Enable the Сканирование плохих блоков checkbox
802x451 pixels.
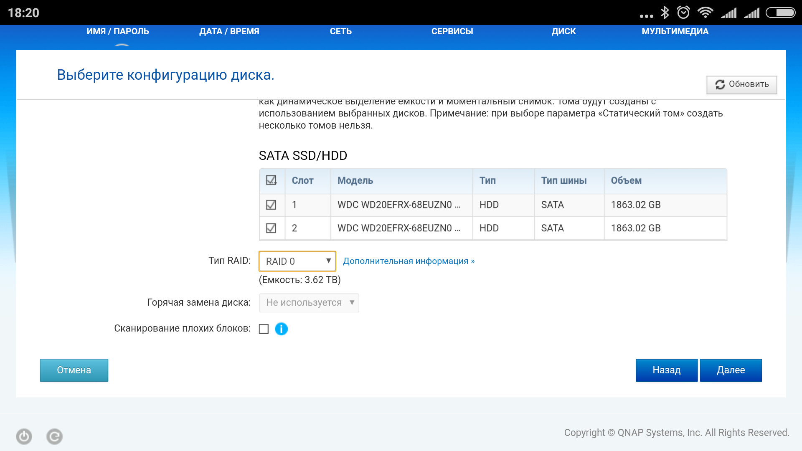264,329
